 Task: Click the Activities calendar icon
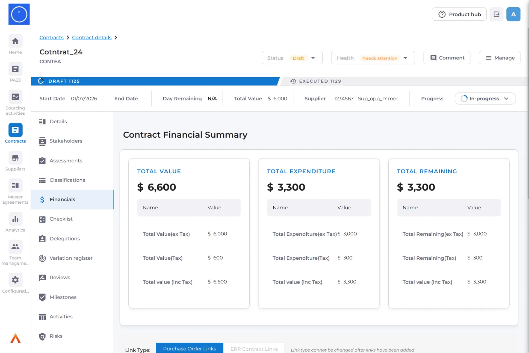tap(42, 317)
